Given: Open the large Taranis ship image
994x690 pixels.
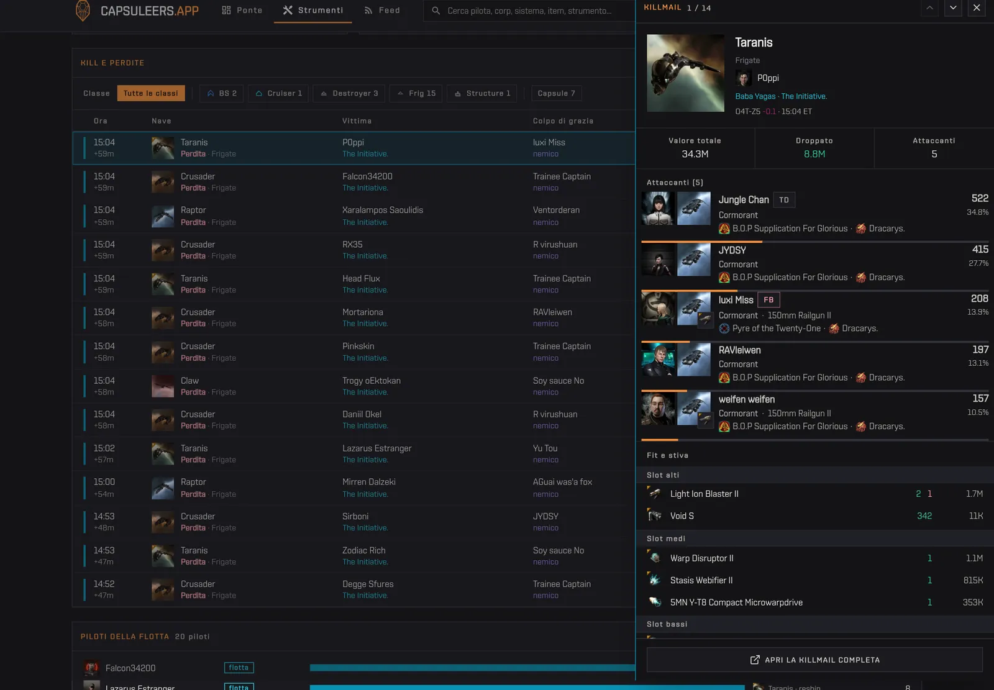Looking at the screenshot, I should tap(685, 73).
